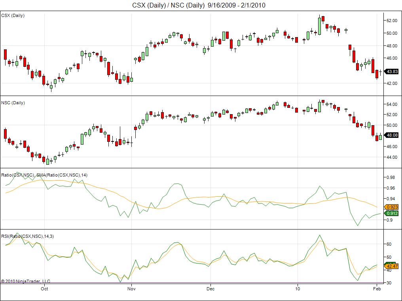
Task: Click the 60 level label on RSI axis
Action: pos(389,244)
